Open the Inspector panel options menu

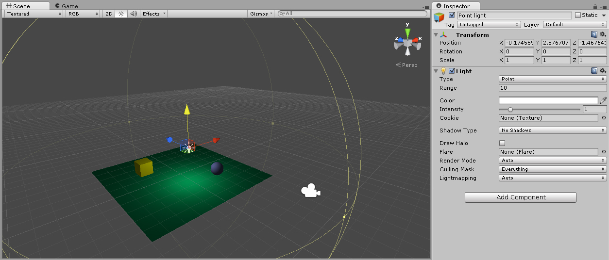click(x=604, y=7)
